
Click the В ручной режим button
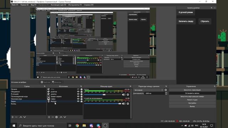(186, 12)
